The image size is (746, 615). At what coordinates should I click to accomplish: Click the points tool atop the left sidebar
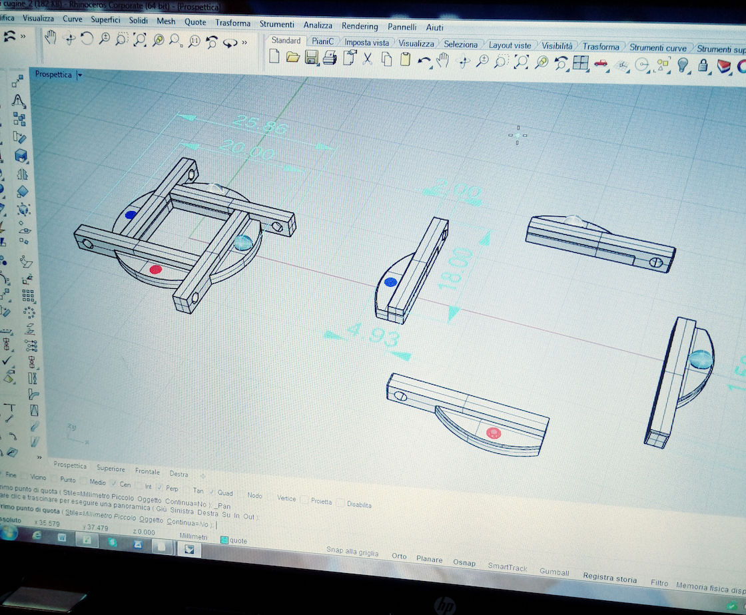tap(17, 82)
